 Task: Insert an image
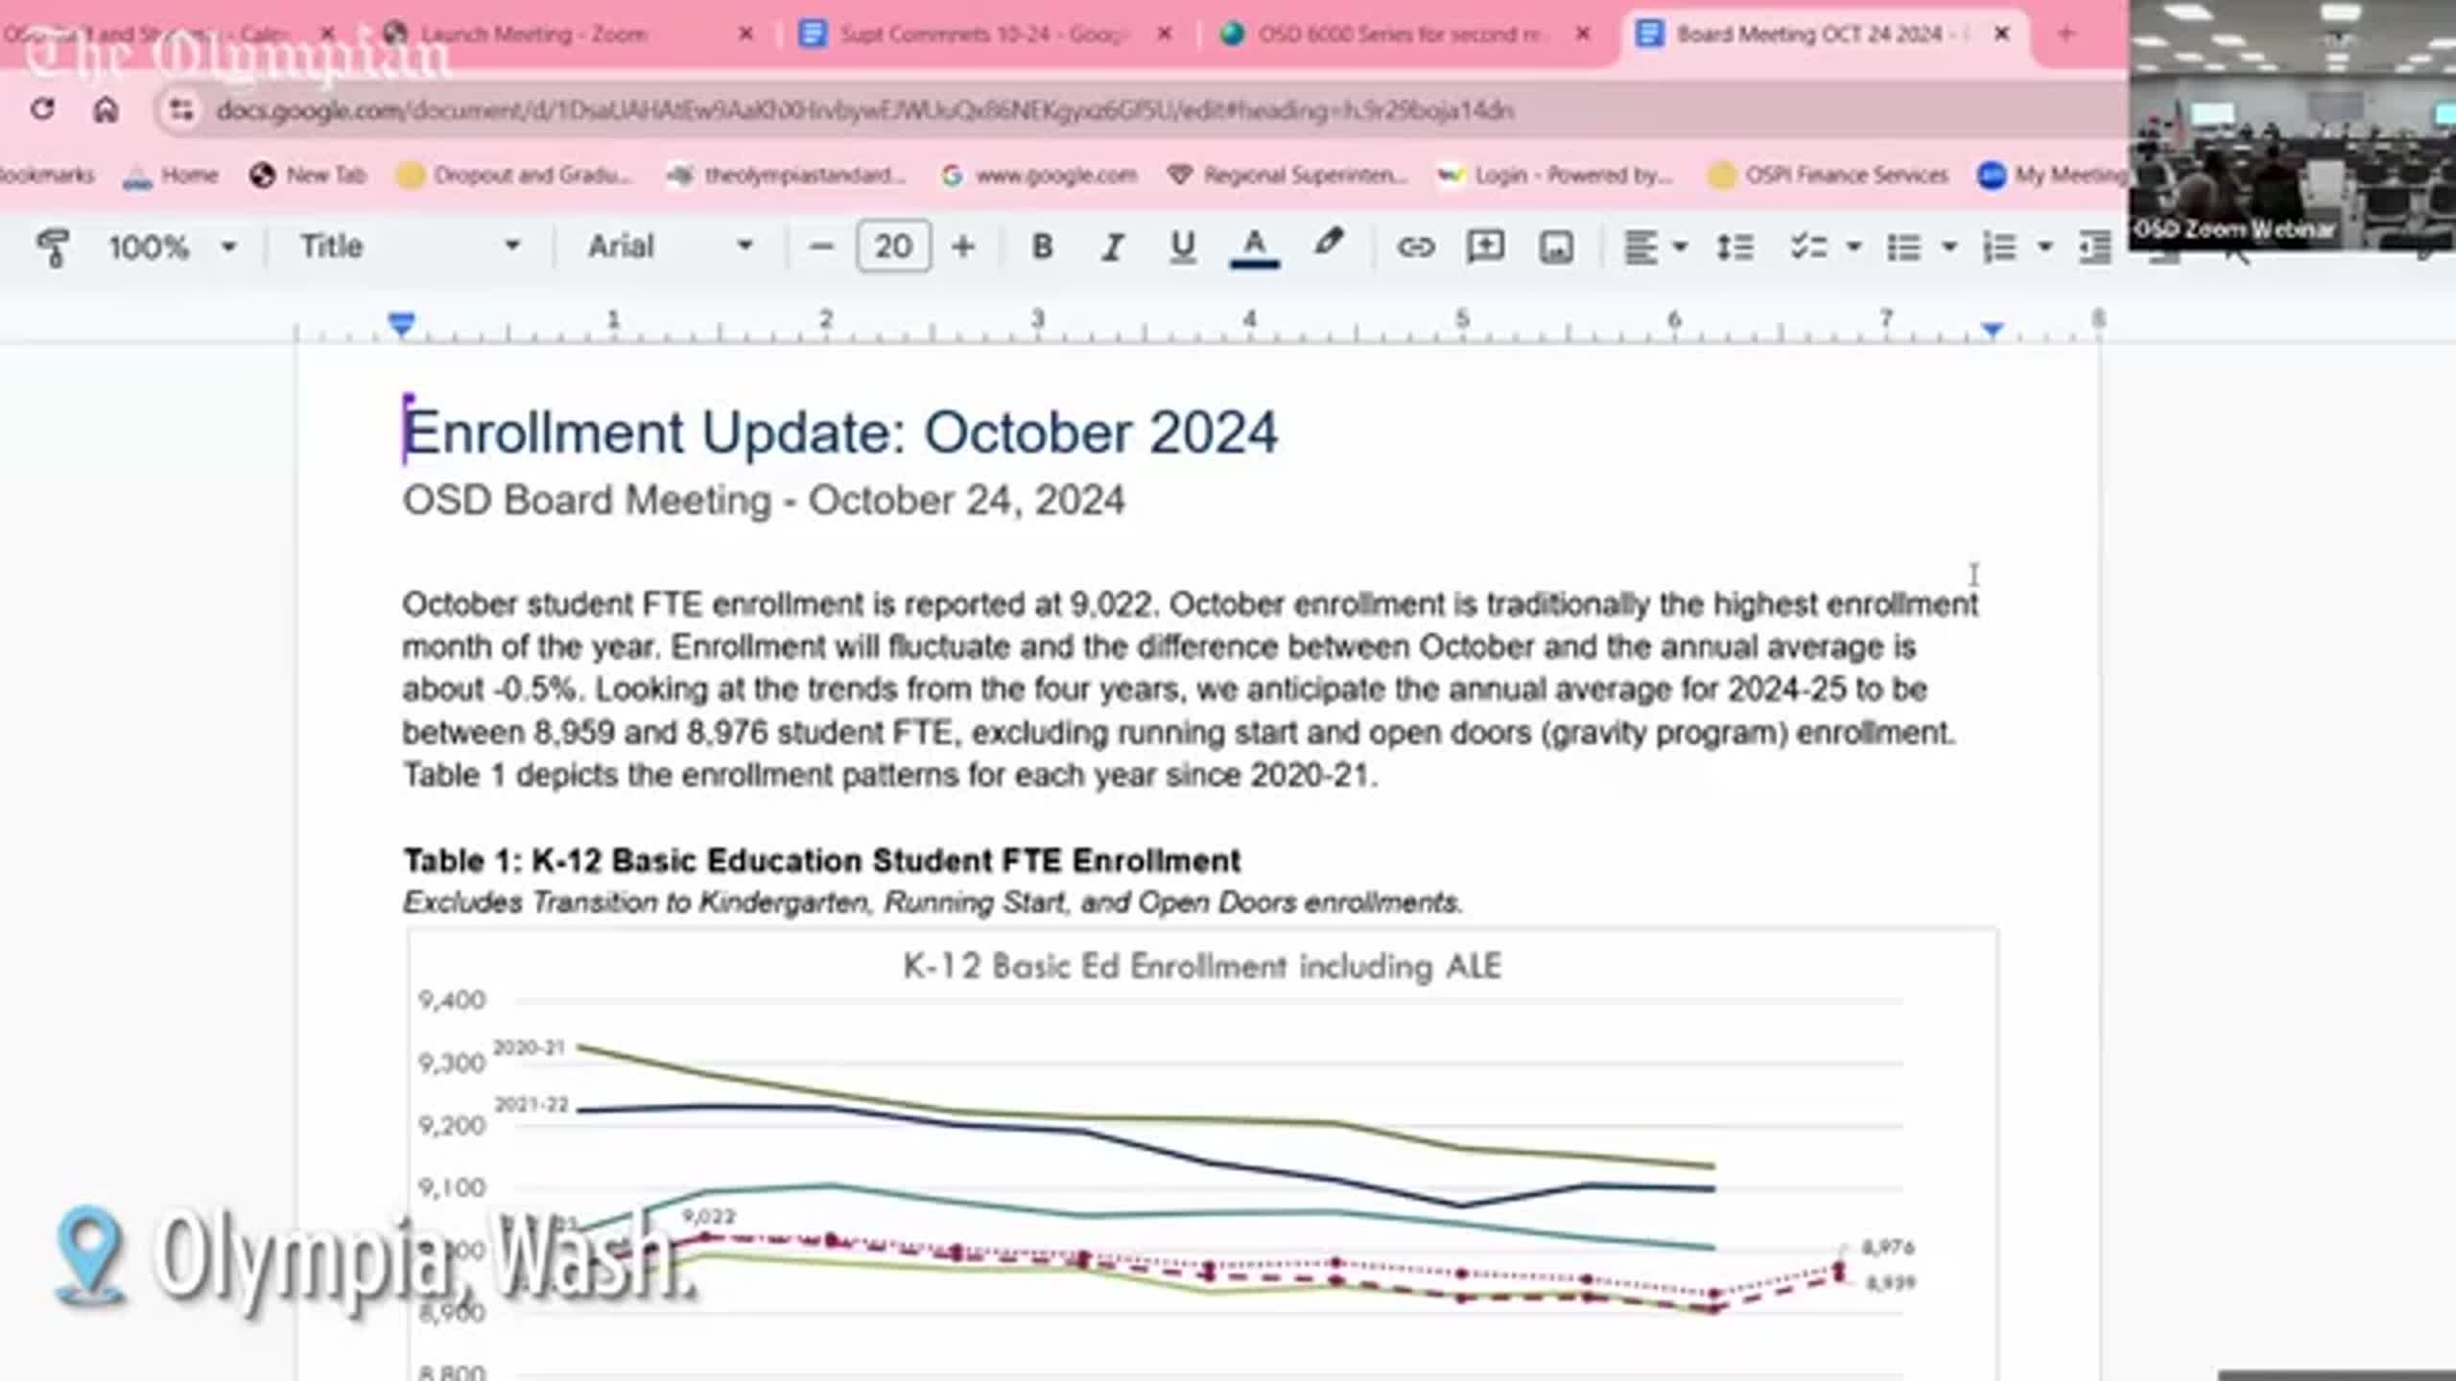[1555, 246]
